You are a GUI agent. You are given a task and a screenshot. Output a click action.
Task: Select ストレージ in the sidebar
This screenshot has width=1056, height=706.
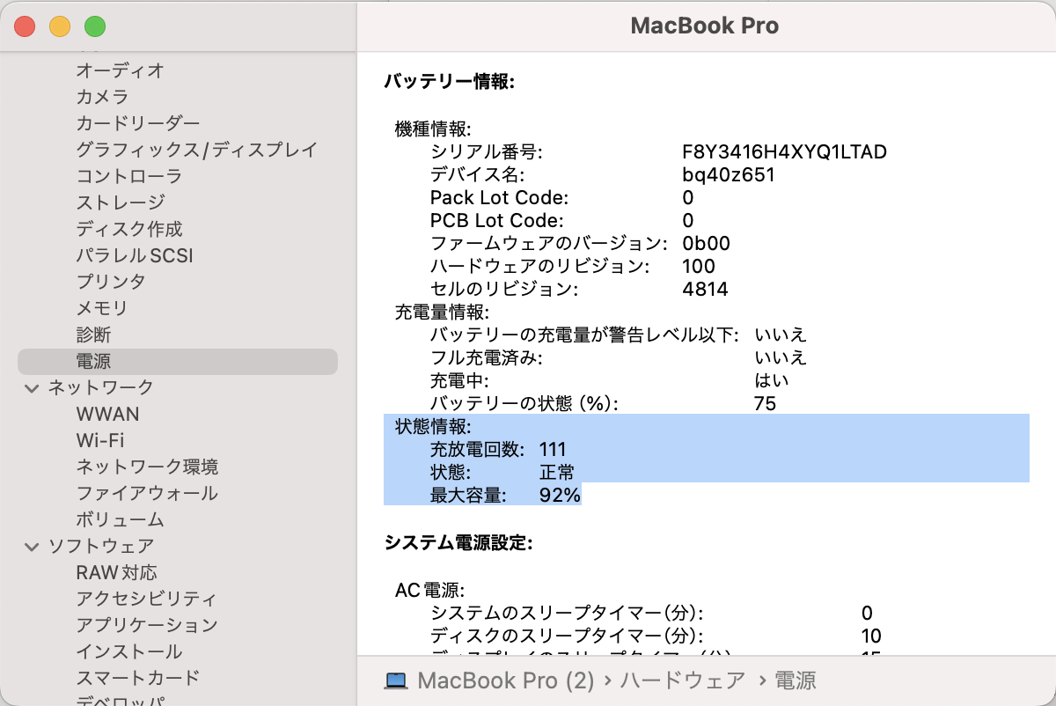120,202
